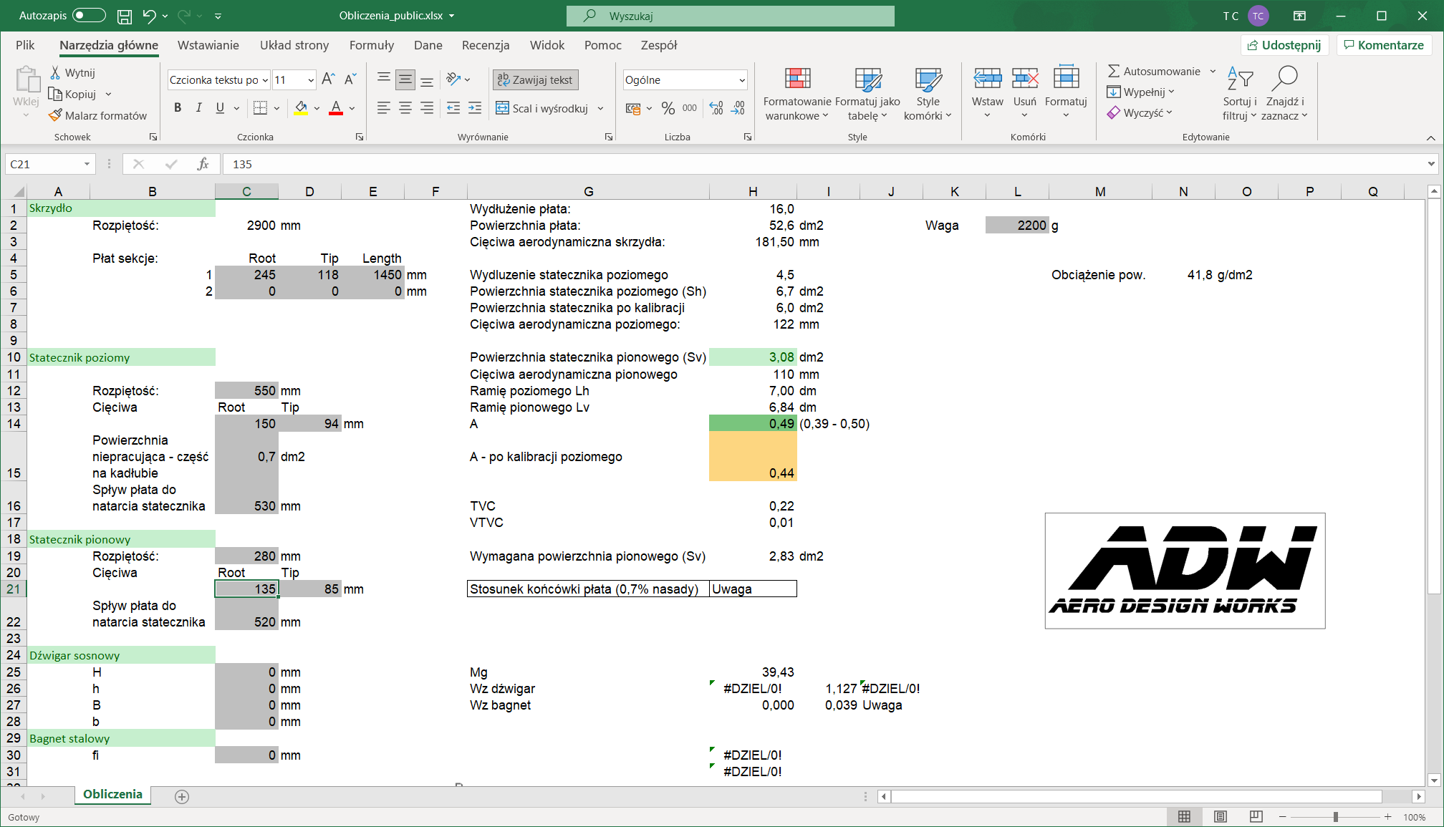The image size is (1444, 827).
Task: Switch to the Wstawianie tab
Action: (x=208, y=45)
